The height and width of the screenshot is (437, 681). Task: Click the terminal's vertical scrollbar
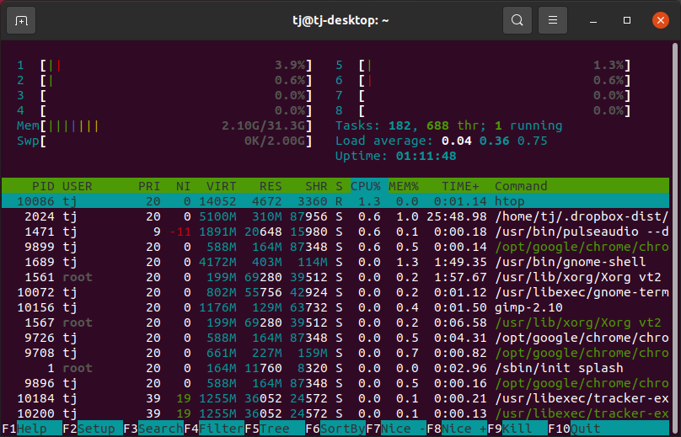[675, 239]
